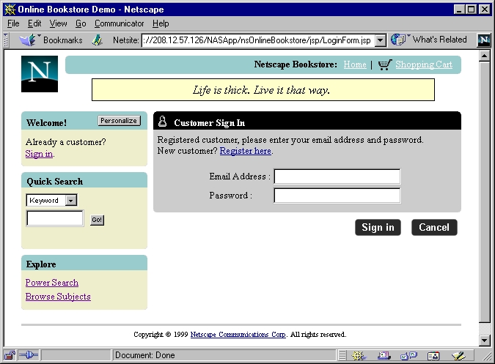
Task: Open the Keyword search type dropdown
Action: 71,201
